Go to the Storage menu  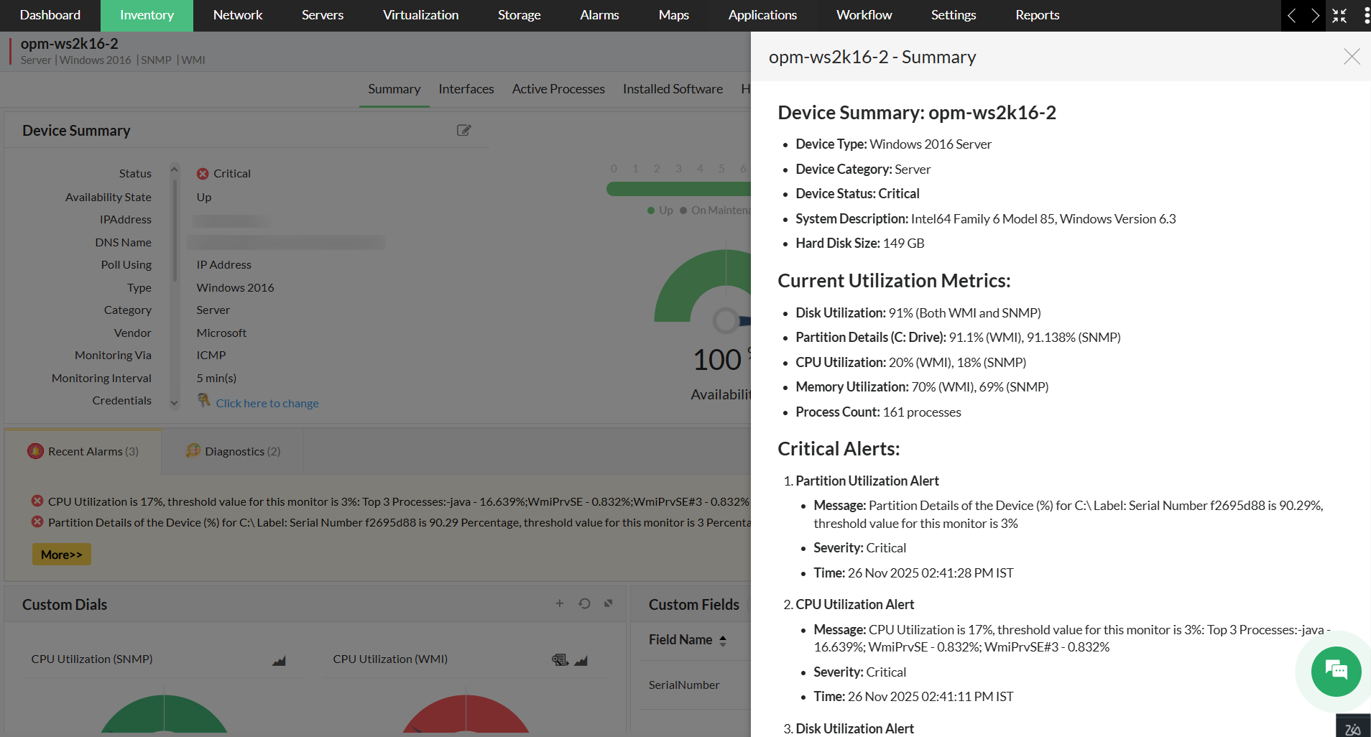pyautogui.click(x=519, y=15)
